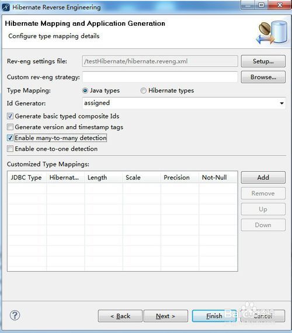Close the Hibernate Reverse Engineering window
The image size is (292, 333).
coord(280,5)
